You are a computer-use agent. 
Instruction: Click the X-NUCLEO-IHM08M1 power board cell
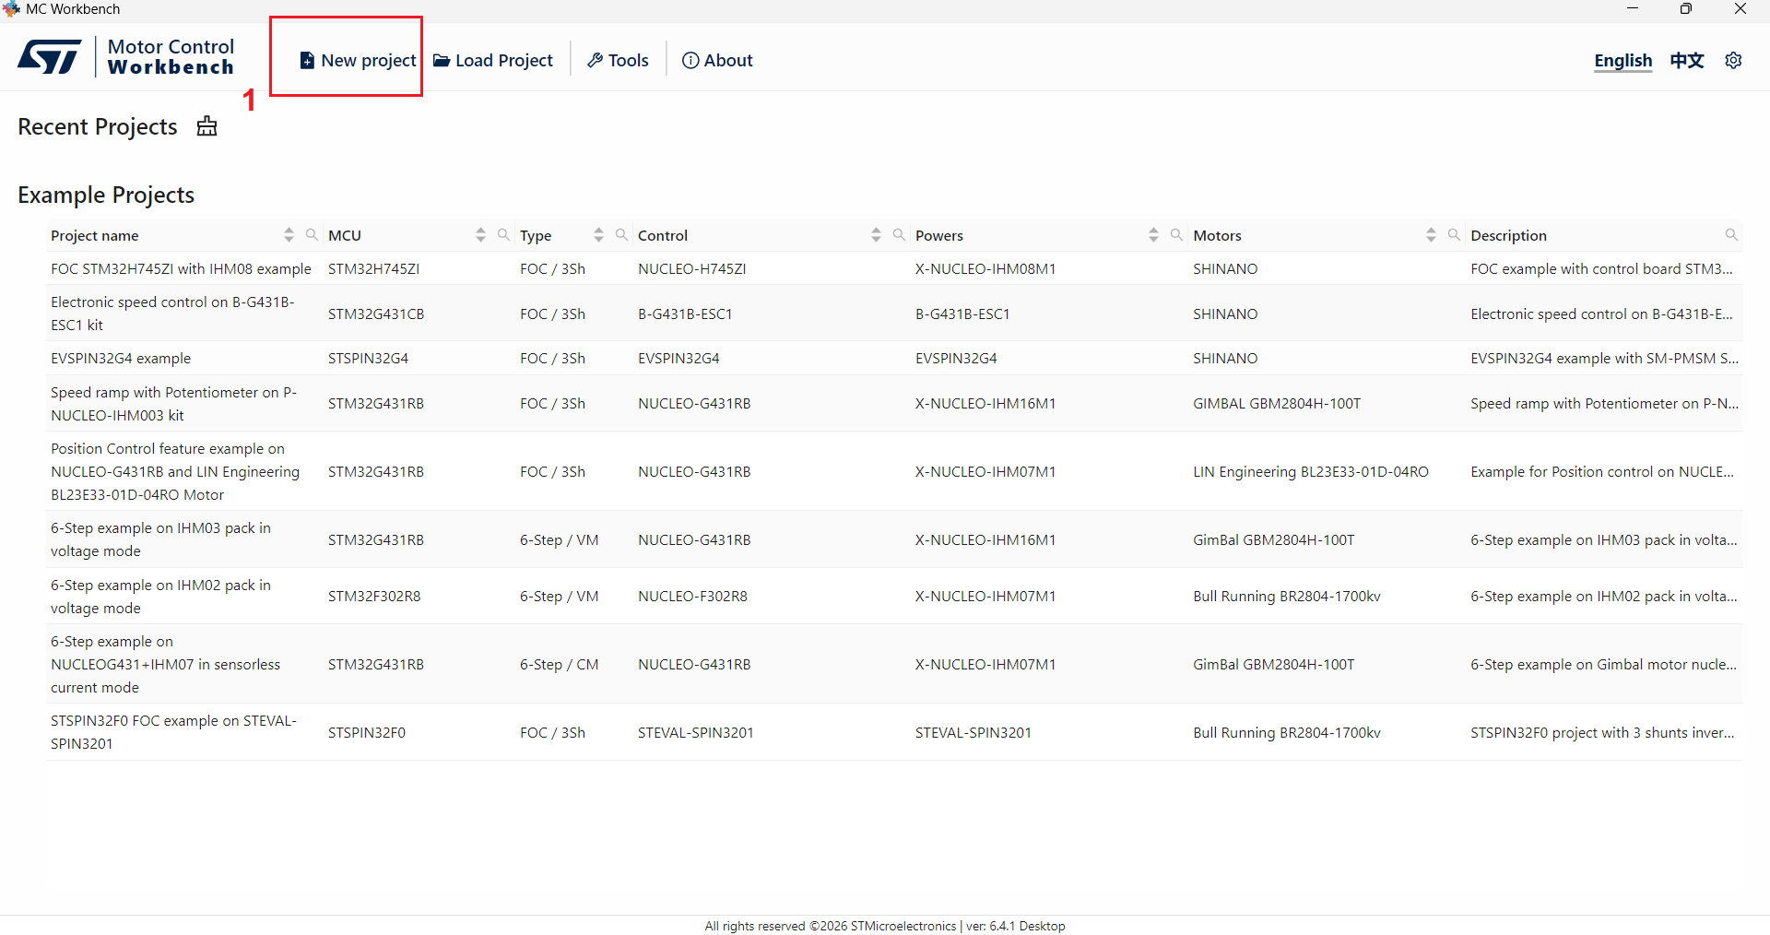985,269
